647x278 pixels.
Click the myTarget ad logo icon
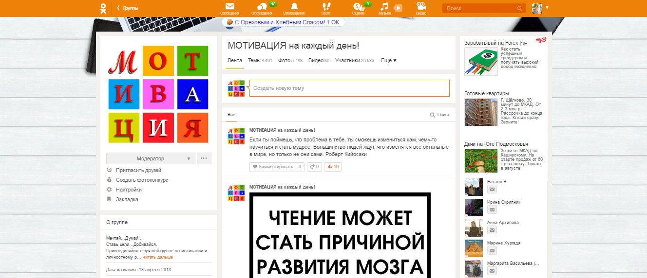[540, 40]
